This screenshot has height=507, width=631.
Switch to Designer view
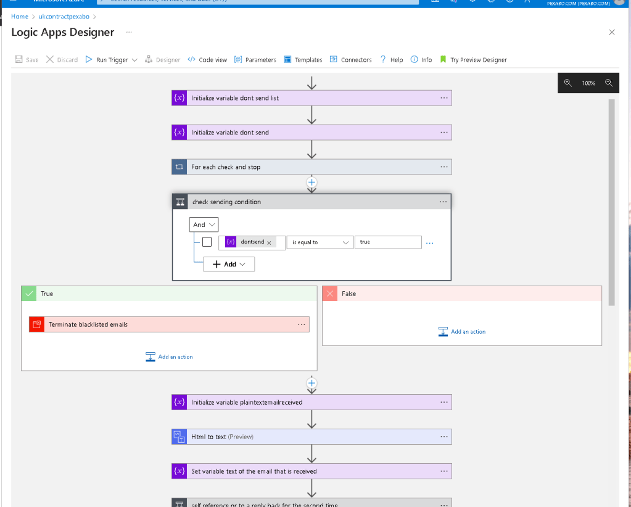click(163, 60)
